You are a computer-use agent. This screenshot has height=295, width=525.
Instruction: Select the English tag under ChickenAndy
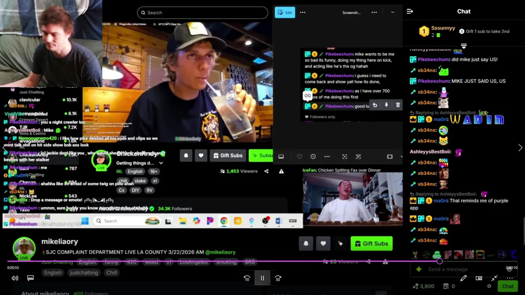coord(135,172)
